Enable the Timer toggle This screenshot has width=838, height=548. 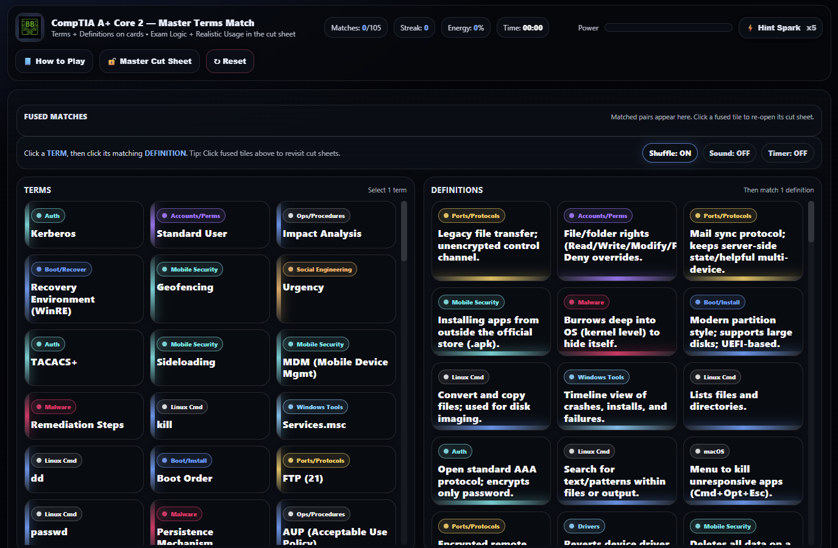coord(787,153)
